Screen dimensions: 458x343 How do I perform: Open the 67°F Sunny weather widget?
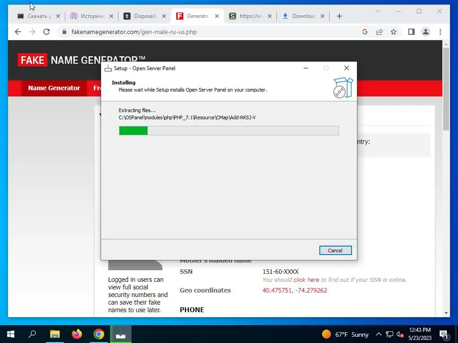pos(345,334)
